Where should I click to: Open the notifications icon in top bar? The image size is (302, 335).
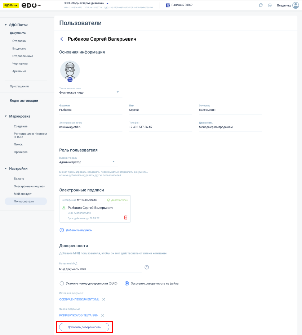pos(270,5)
